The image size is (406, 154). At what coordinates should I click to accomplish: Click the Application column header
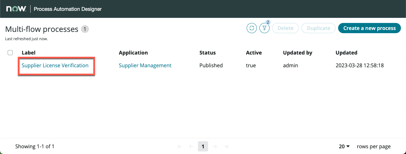[x=133, y=53]
